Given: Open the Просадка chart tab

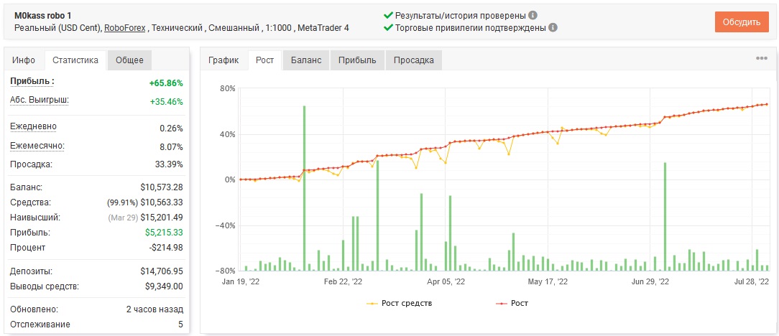Looking at the screenshot, I should pos(413,60).
